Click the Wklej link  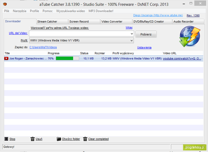point(129,28)
